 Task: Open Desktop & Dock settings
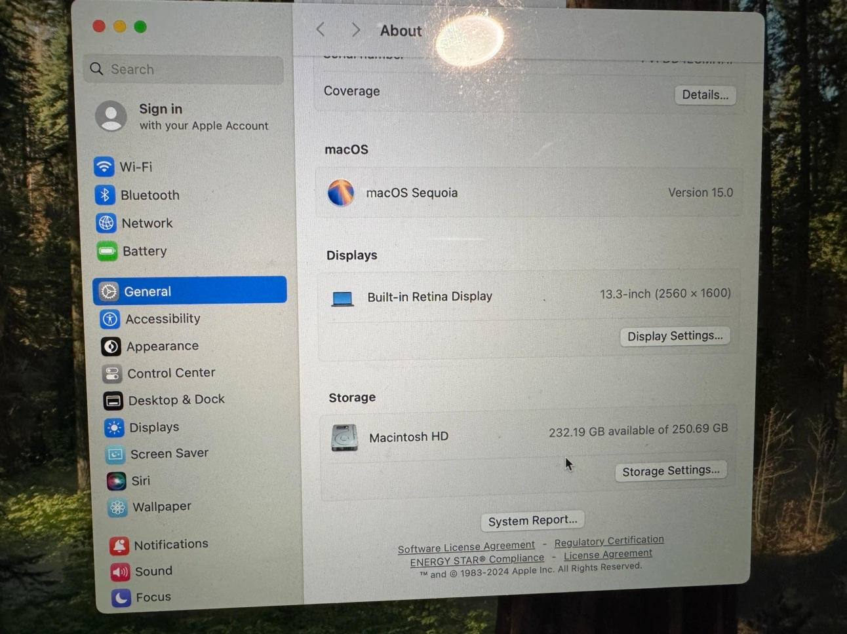click(176, 400)
